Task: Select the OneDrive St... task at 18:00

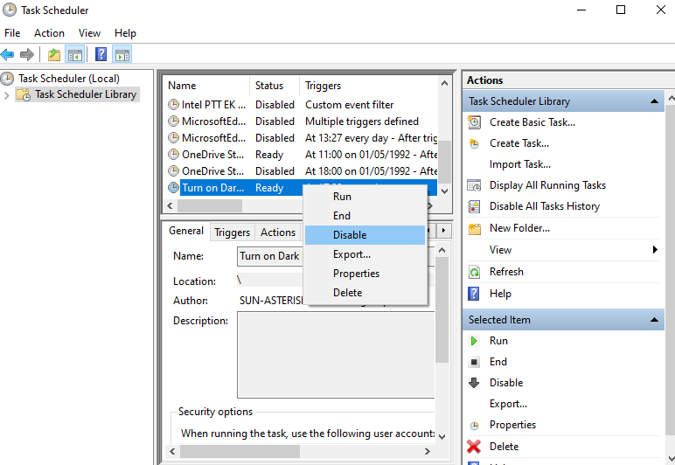Action: click(x=302, y=171)
